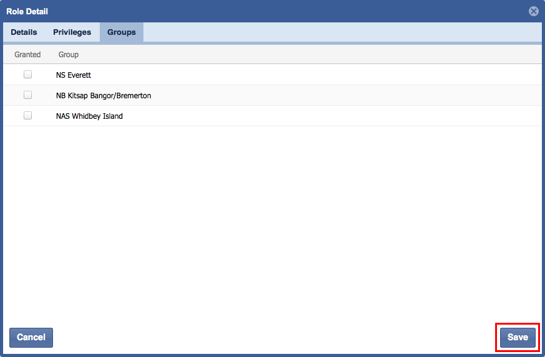Select the NAS Whidbey Island group name
The height and width of the screenshot is (357, 545).
(89, 116)
